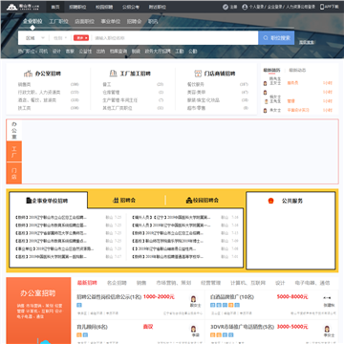Open 名企招聘 job list tab
This screenshot has width=344, height=344.
click(117, 283)
